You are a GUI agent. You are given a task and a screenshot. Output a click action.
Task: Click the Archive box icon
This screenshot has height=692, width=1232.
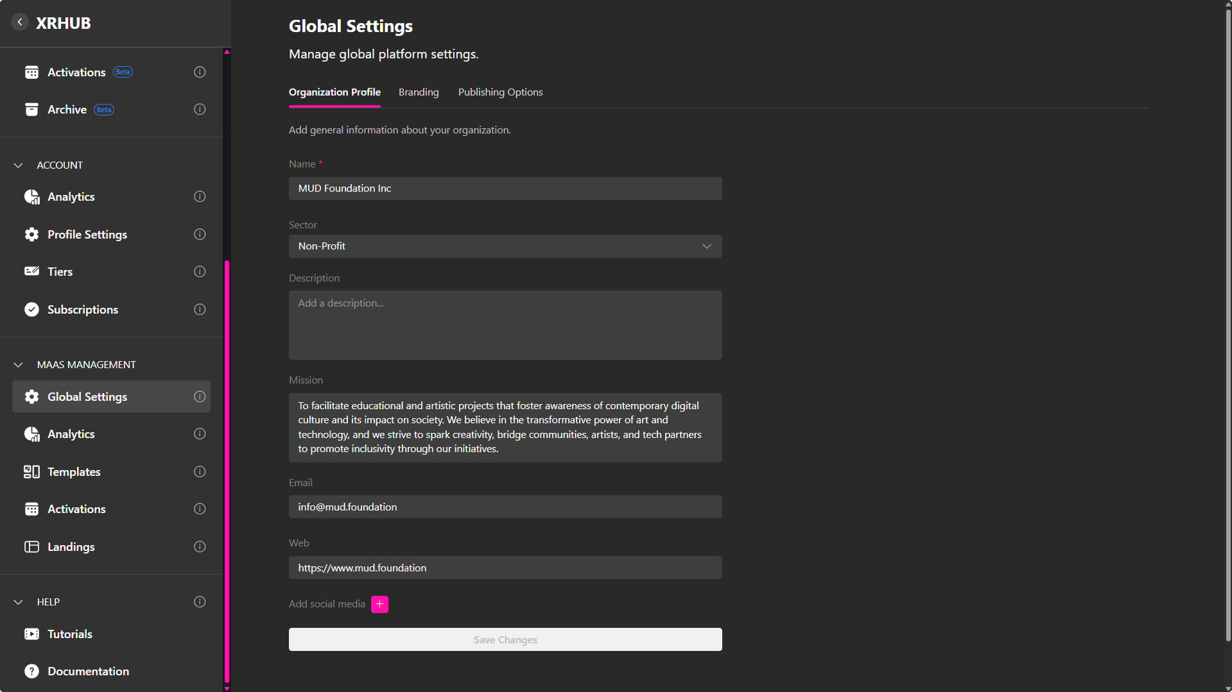[31, 110]
